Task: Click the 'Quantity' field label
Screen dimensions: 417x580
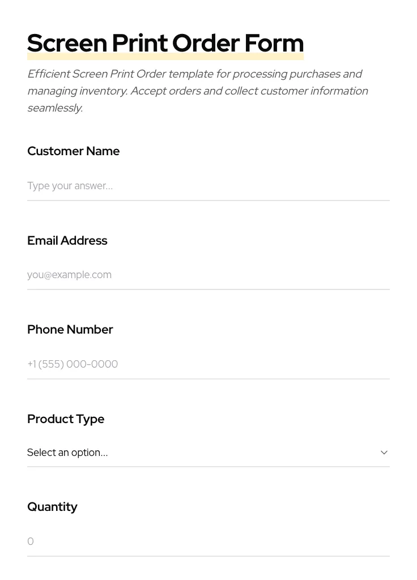Action: click(52, 507)
